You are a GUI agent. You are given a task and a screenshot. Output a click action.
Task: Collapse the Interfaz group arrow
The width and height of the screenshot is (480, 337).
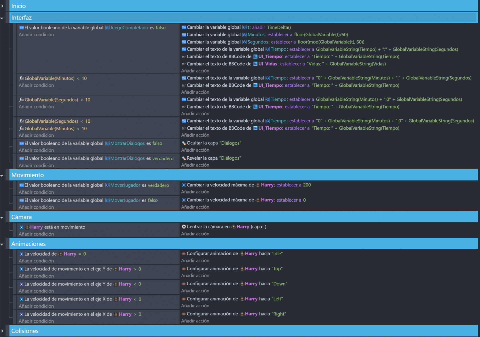pyautogui.click(x=2, y=18)
